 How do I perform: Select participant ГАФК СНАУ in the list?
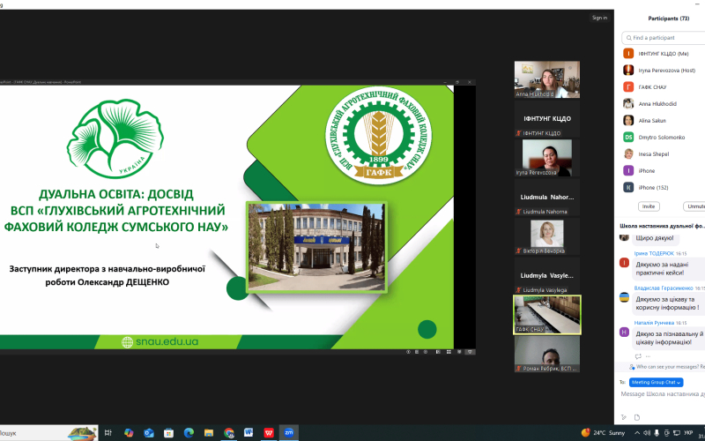tap(664, 86)
